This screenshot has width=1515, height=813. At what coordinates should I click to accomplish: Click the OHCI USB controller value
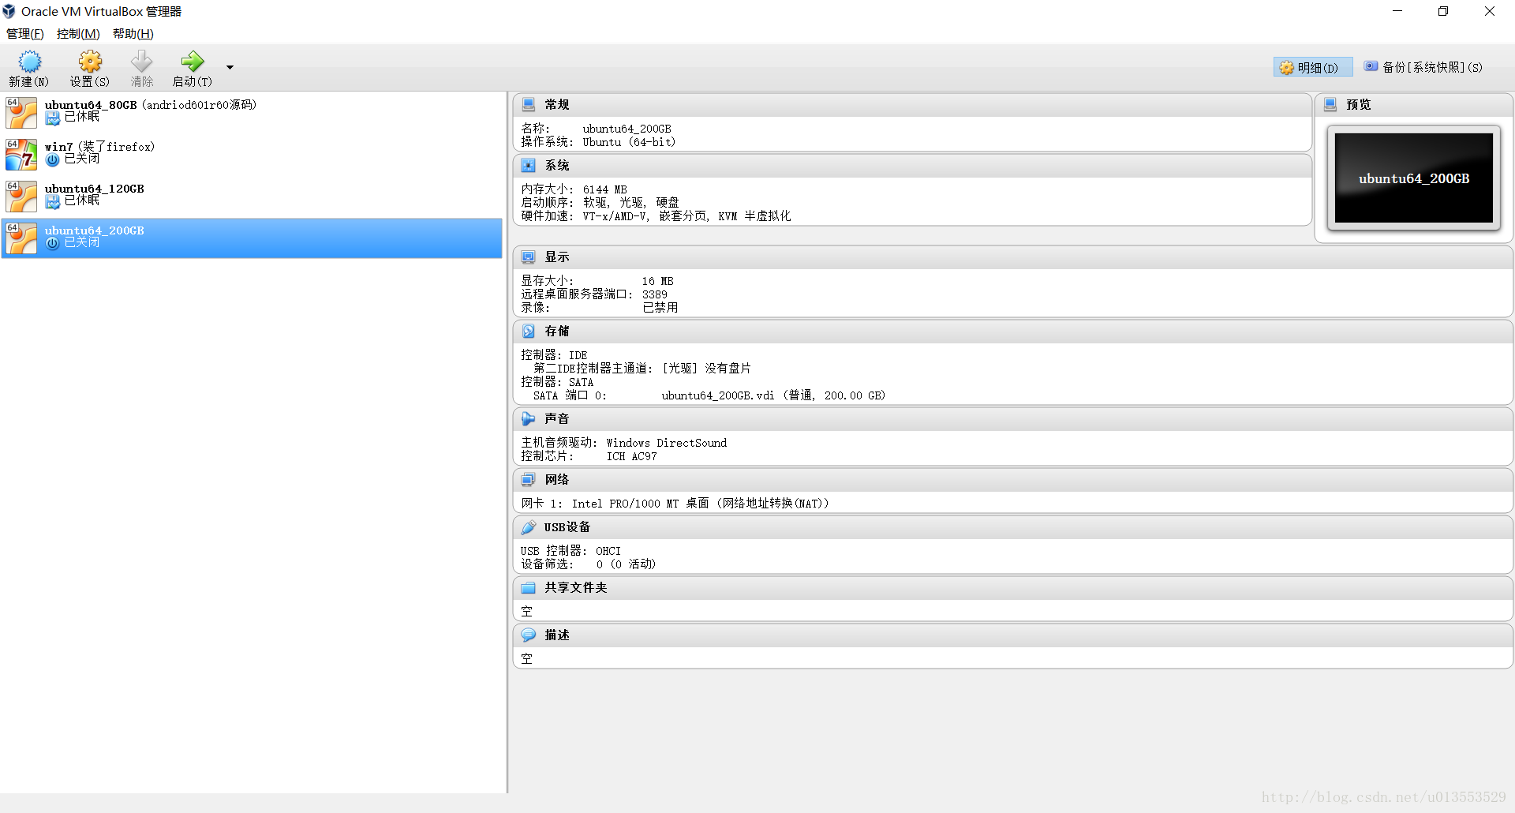(x=608, y=551)
